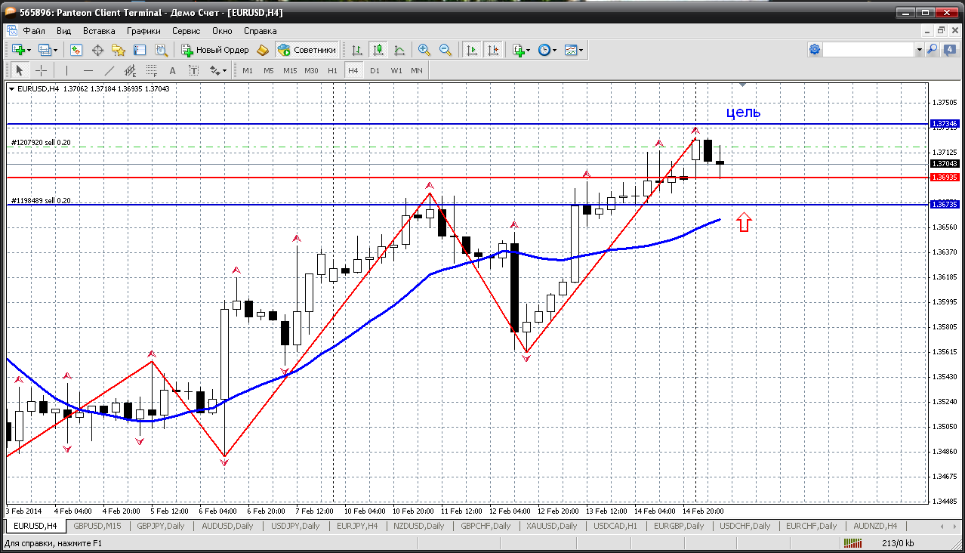The image size is (965, 553).
Task: Expand the Profiles dropdown arrow
Action: 57,50
